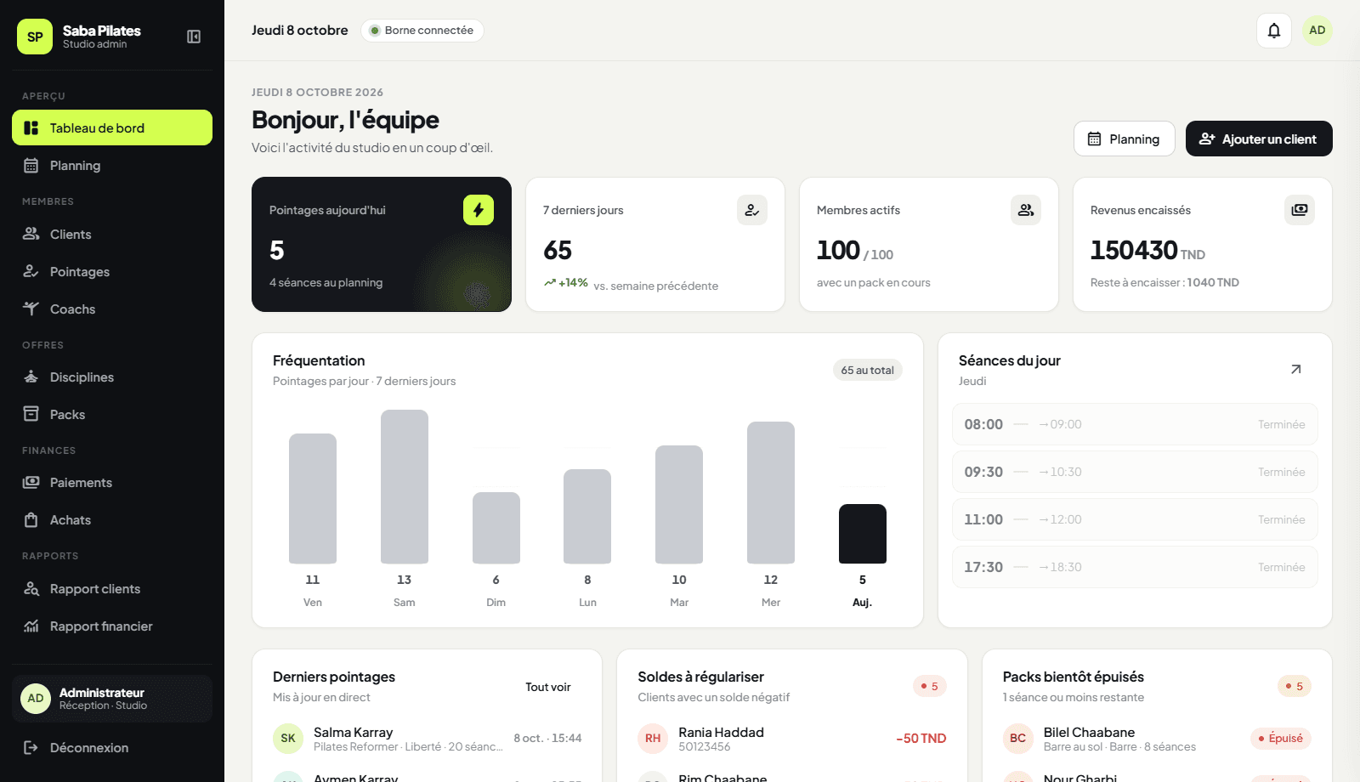Open notifications bell
This screenshot has width=1360, height=782.
pyautogui.click(x=1274, y=31)
